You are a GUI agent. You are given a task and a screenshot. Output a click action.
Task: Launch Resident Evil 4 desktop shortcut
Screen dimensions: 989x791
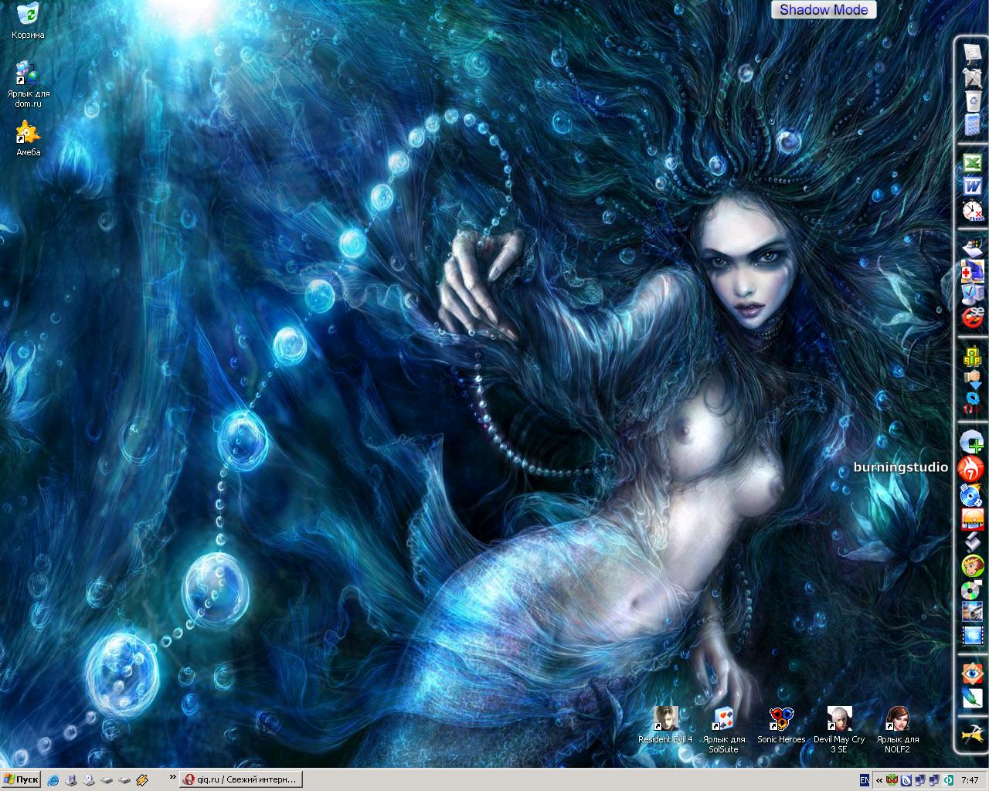[665, 725]
